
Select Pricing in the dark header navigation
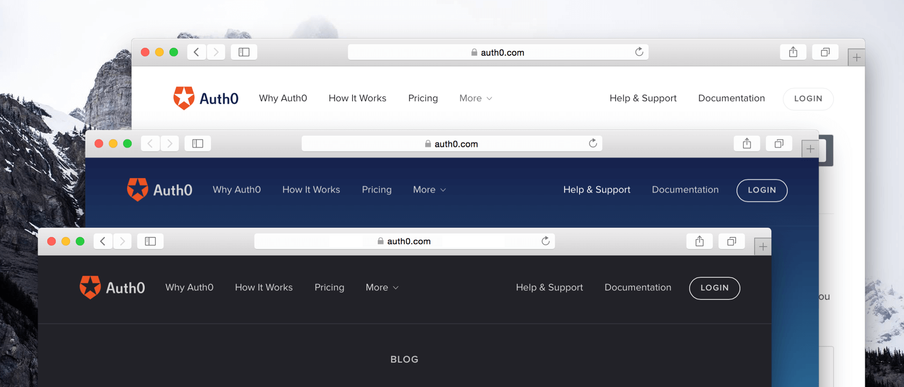(x=329, y=288)
